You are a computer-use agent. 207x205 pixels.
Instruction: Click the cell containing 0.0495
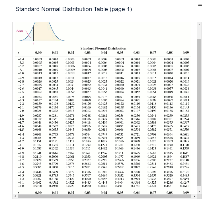pyautogui.click(x=119, y=126)
